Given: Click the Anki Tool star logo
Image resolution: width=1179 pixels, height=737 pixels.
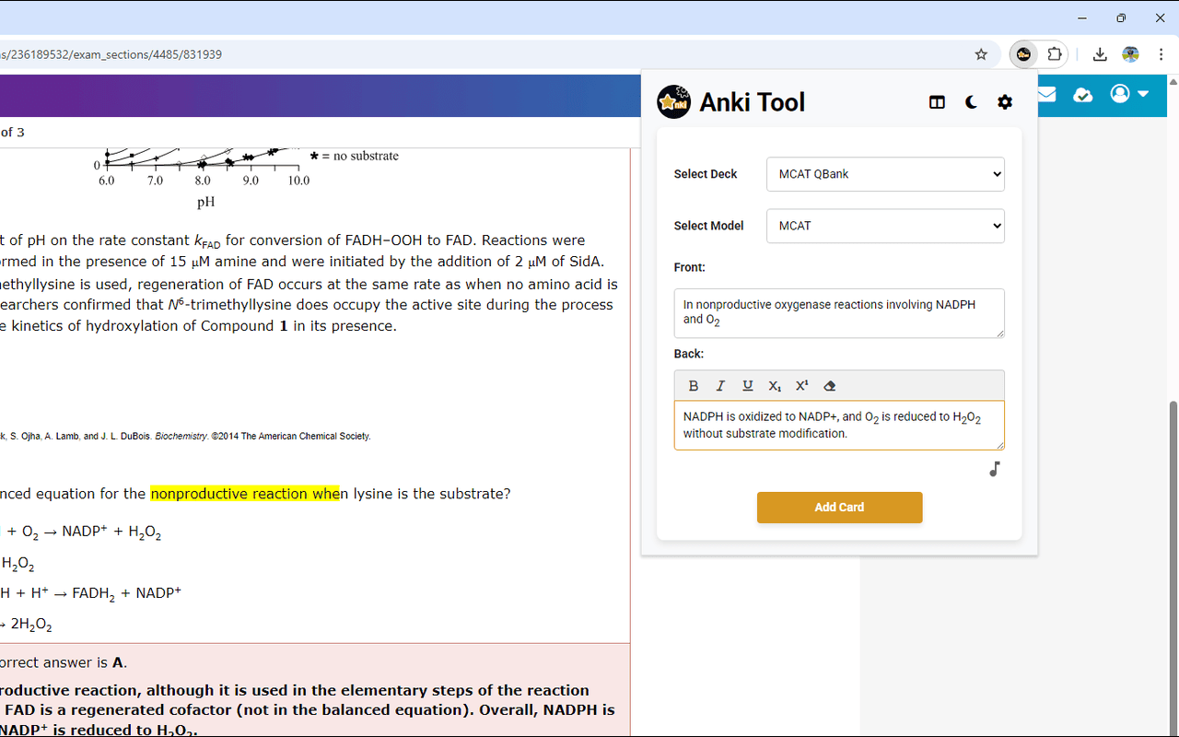Looking at the screenshot, I should [672, 102].
